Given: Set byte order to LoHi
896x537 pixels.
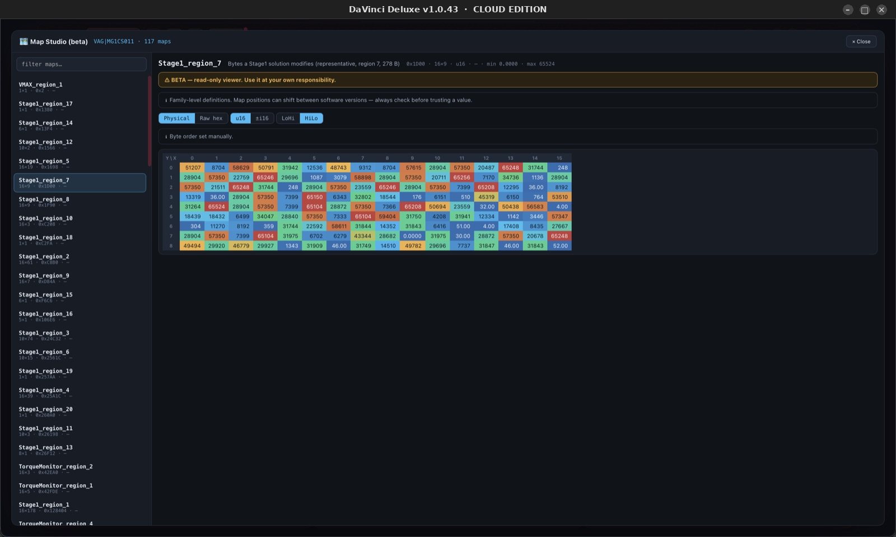Looking at the screenshot, I should pyautogui.click(x=288, y=118).
